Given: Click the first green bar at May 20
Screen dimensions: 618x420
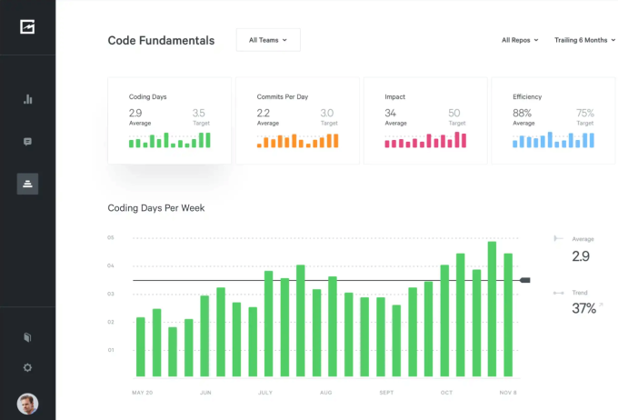Looking at the screenshot, I should click(140, 346).
